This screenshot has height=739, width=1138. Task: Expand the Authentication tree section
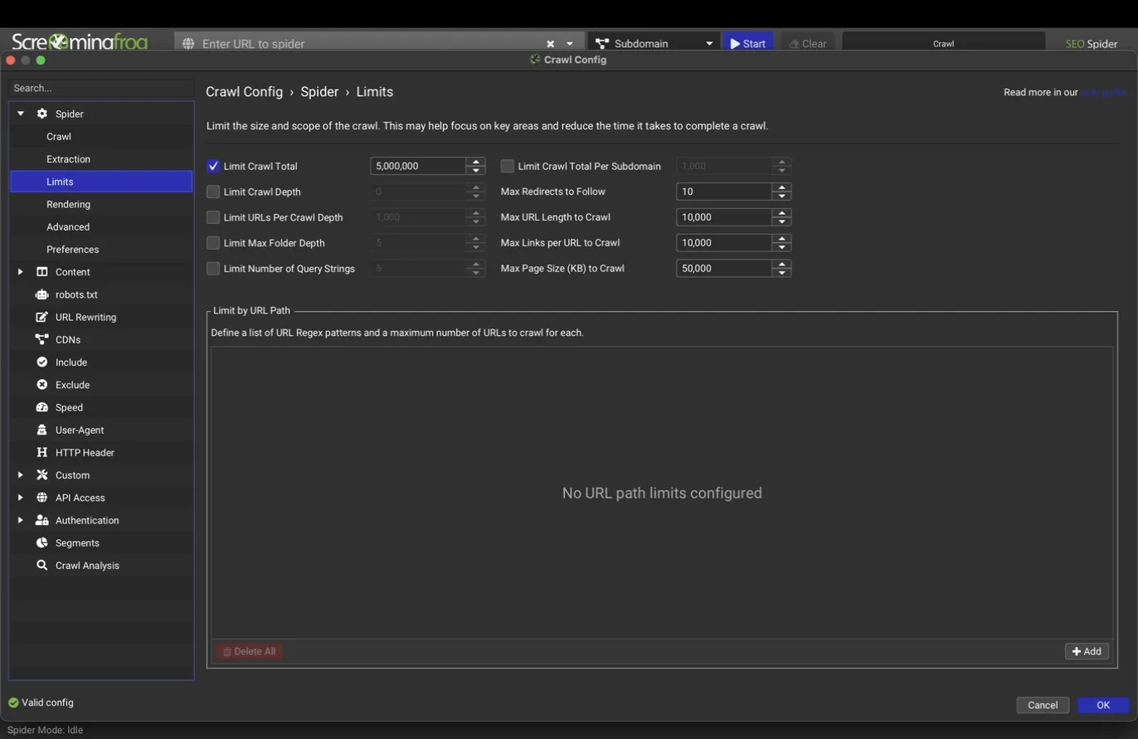(21, 520)
